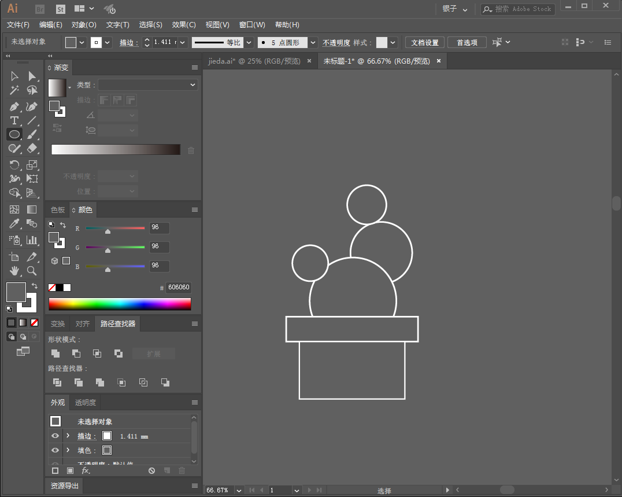The image size is (622, 497).
Task: Activate the Zoom magnifier tool
Action: (x=32, y=270)
